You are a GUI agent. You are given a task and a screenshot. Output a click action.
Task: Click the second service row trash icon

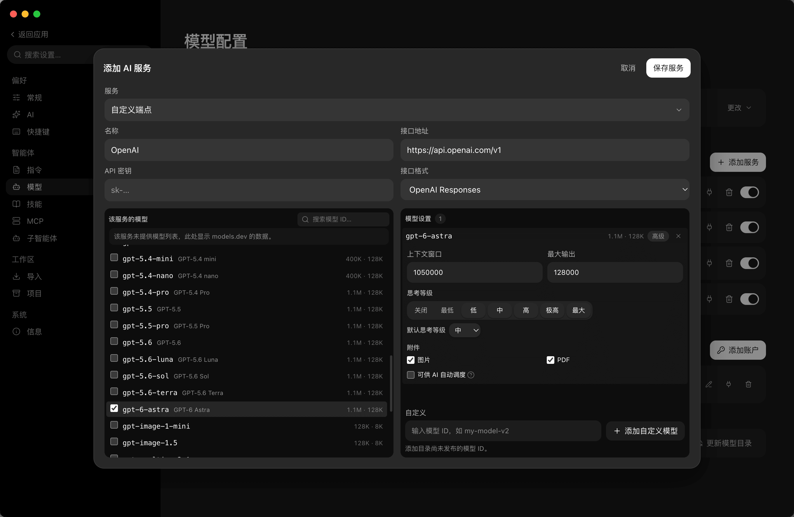pos(729,228)
